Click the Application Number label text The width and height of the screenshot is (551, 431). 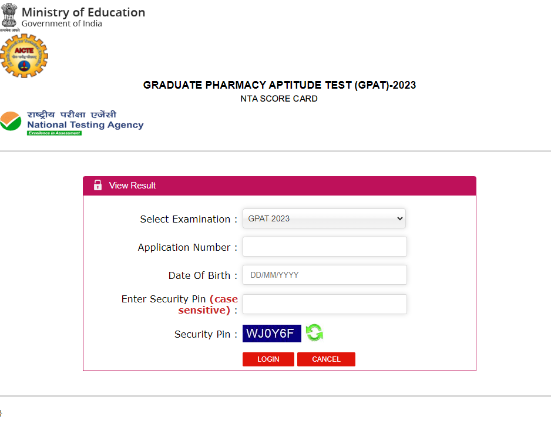tap(184, 247)
